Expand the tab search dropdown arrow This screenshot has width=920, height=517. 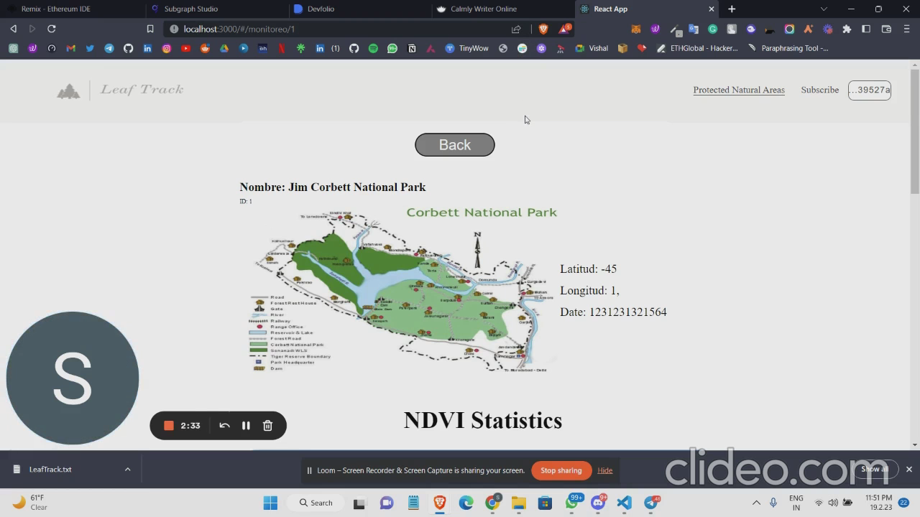[x=824, y=9]
